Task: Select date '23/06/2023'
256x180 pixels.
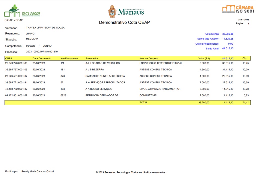Action: click(39, 70)
